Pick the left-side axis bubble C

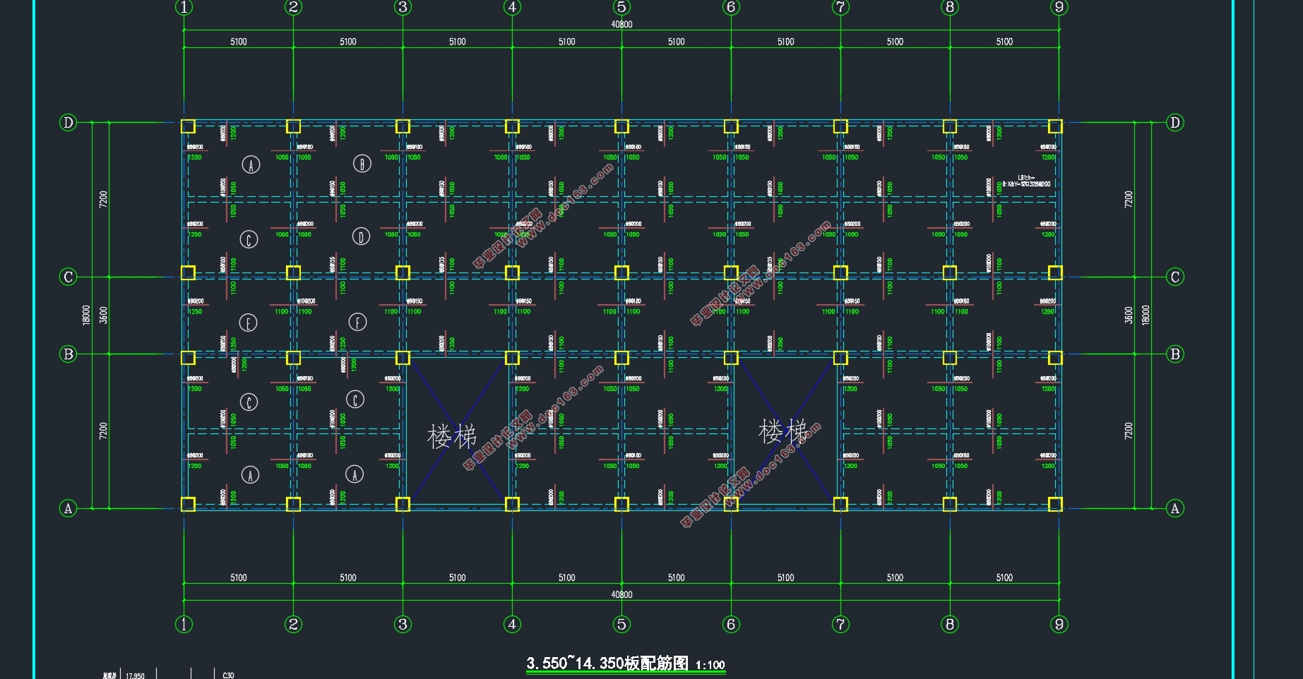[68, 277]
